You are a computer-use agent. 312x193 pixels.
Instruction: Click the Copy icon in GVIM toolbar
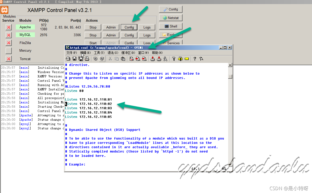tap(117, 59)
